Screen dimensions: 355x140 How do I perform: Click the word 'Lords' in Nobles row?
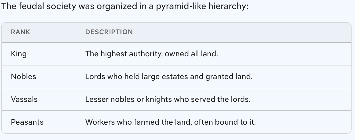pyautogui.click(x=93, y=77)
